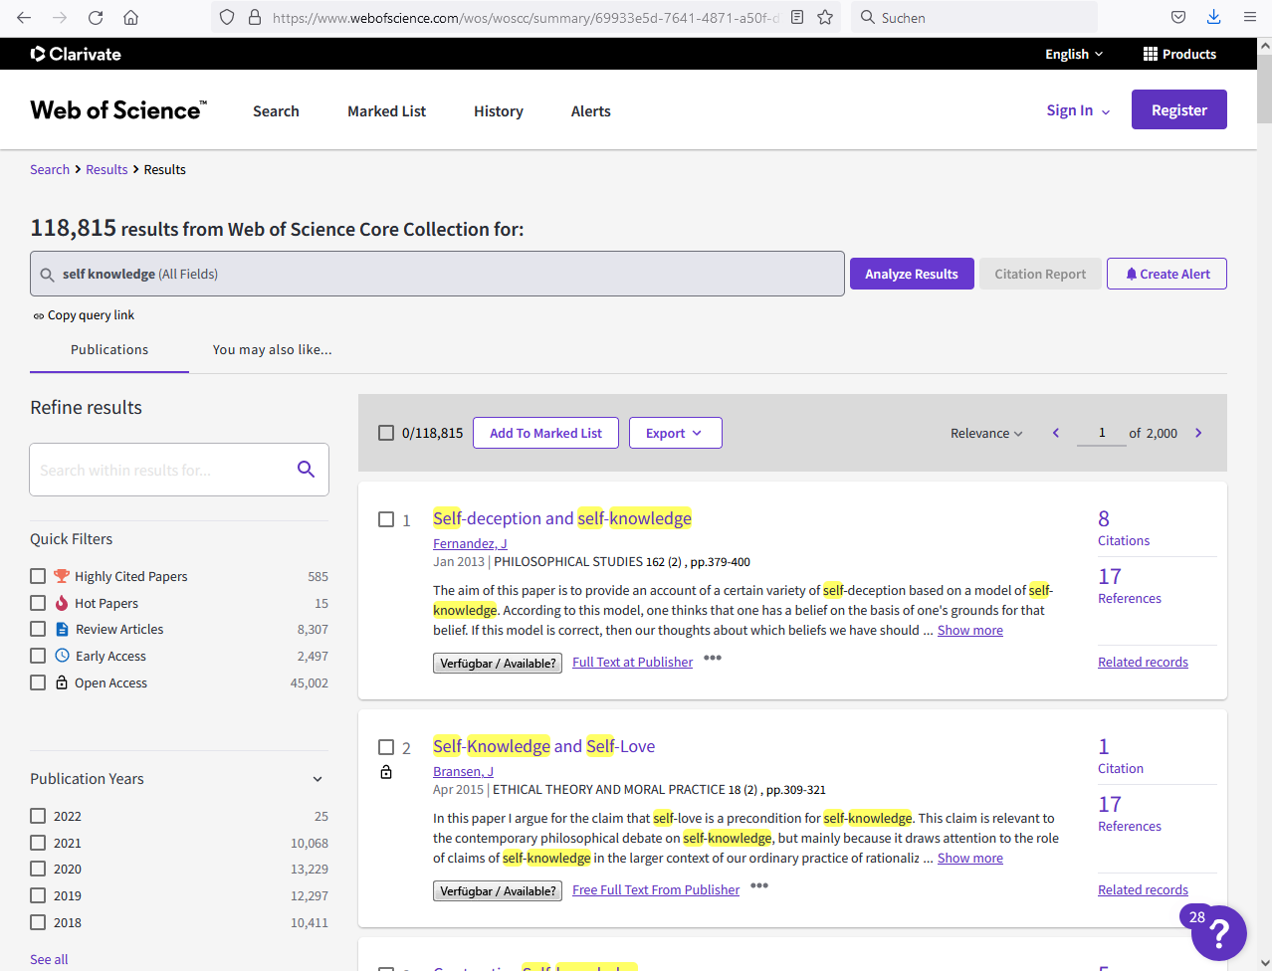Open the Products grid menu
The height and width of the screenshot is (972, 1272).
coord(1179,54)
